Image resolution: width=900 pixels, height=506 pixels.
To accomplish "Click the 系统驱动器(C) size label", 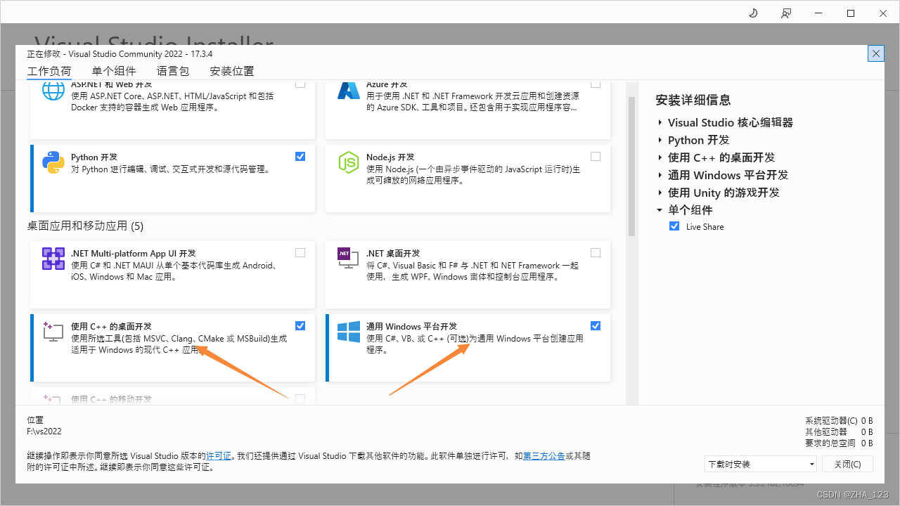I will click(x=831, y=420).
